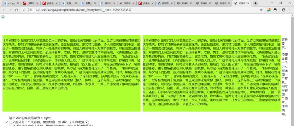Close the 支持向 tab
Image resolution: width=294 pixels, height=126 pixels.
pyautogui.click(x=133, y=3)
